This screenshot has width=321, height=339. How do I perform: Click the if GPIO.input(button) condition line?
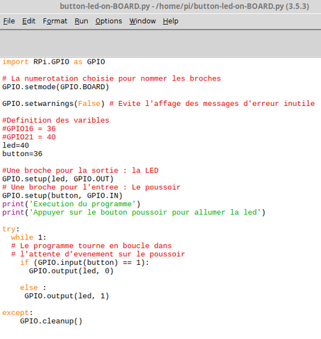click(85, 263)
